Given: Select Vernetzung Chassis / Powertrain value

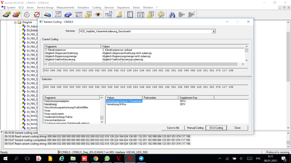Looking at the screenshot, I should click(x=124, y=101).
